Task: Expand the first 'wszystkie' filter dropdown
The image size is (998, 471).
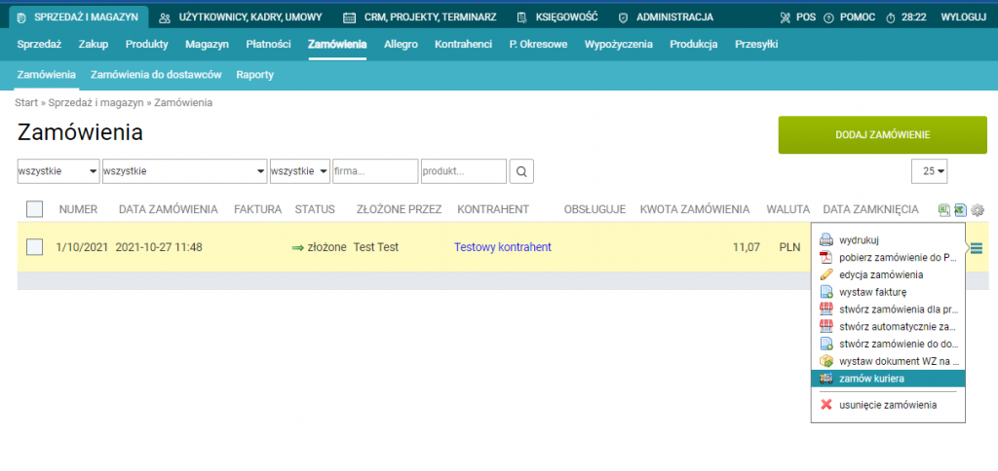Action: pyautogui.click(x=58, y=171)
